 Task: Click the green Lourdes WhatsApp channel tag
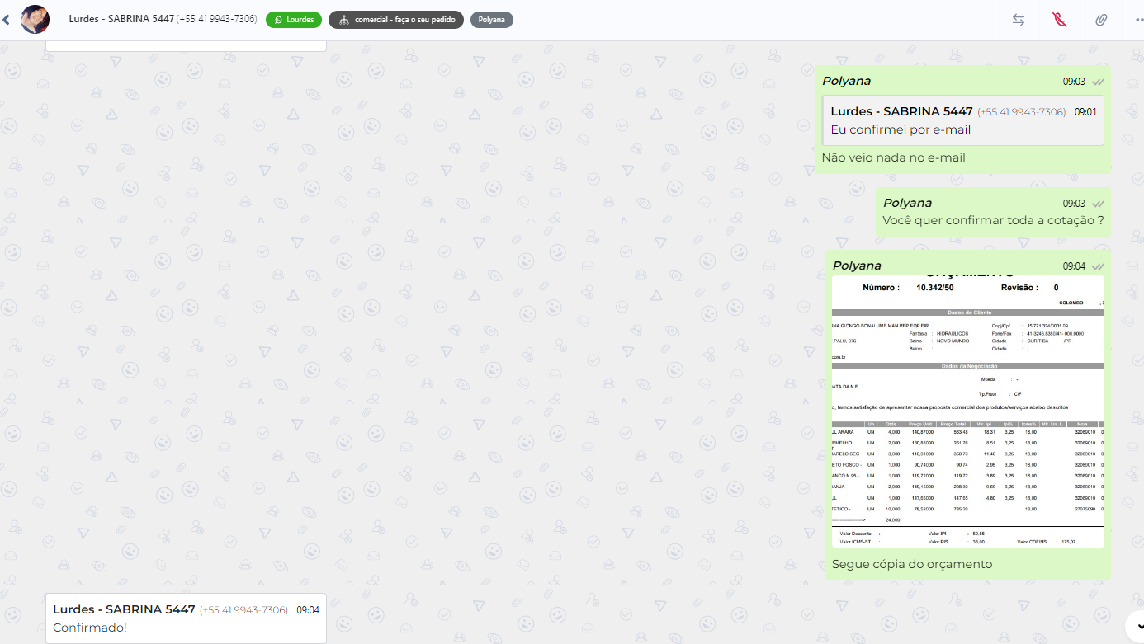click(x=294, y=20)
